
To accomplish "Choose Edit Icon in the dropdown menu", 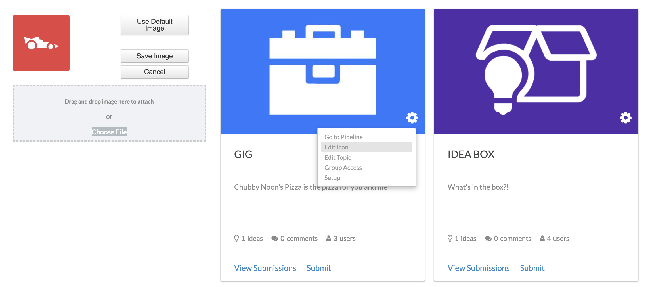I will coord(336,147).
